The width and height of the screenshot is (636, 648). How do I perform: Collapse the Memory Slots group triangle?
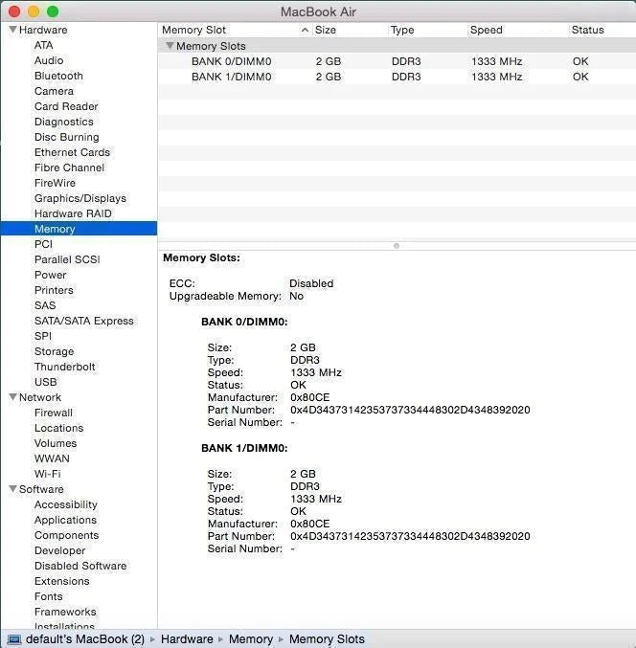point(170,46)
